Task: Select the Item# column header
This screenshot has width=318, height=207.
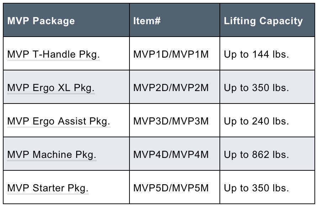Action: 147,21
